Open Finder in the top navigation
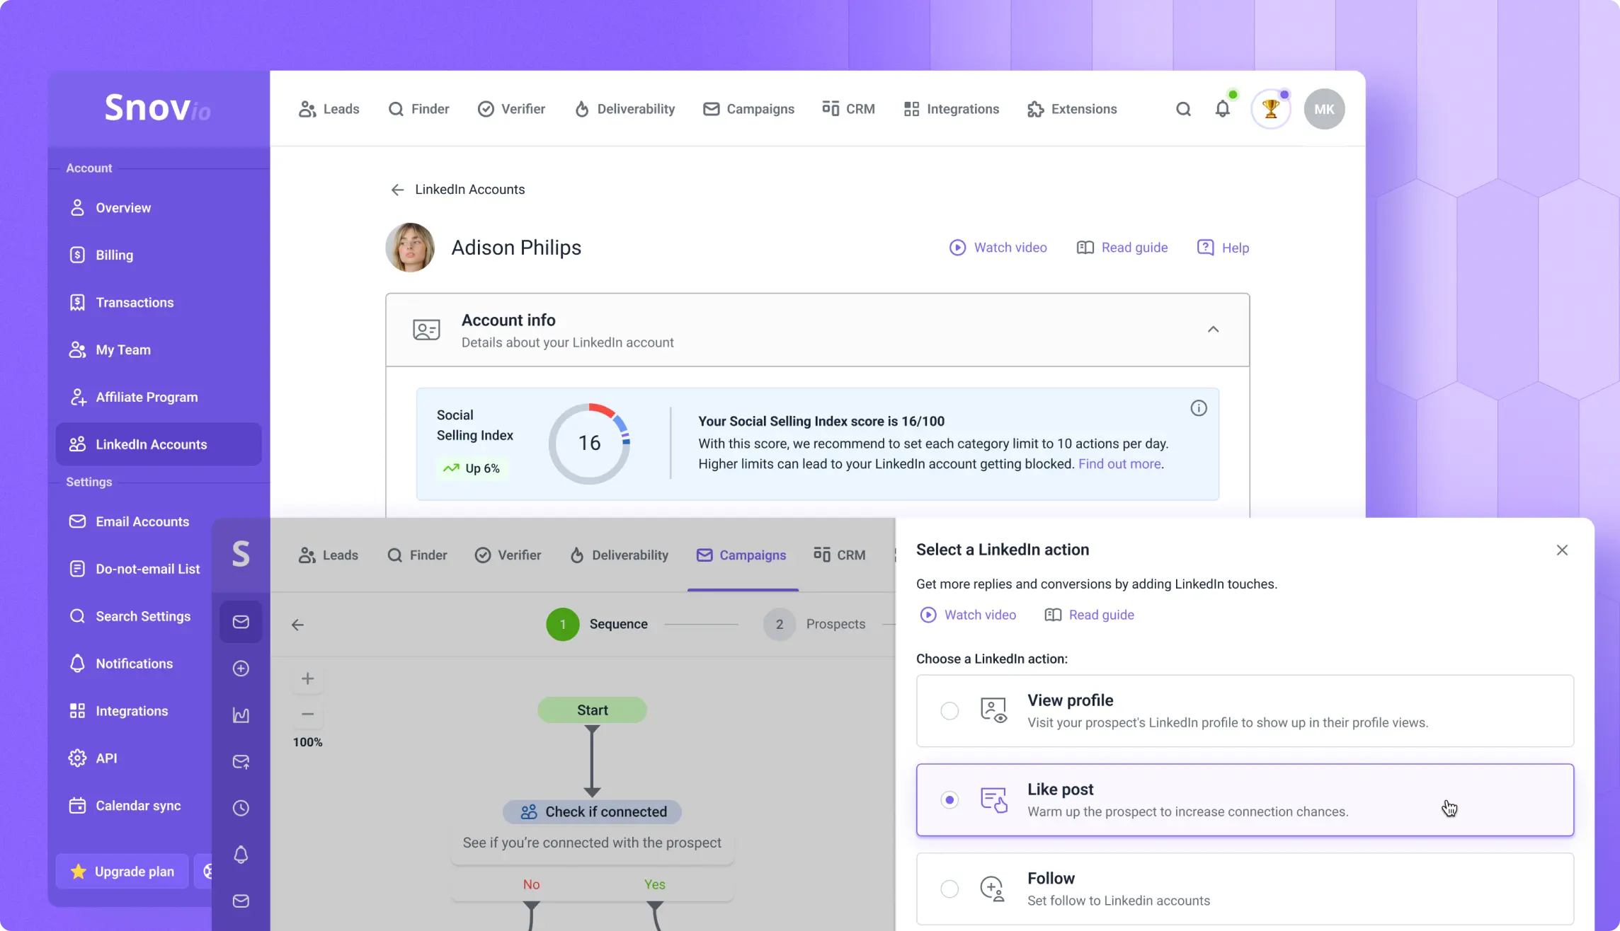Screen dimensions: 1620x931 pos(418,109)
